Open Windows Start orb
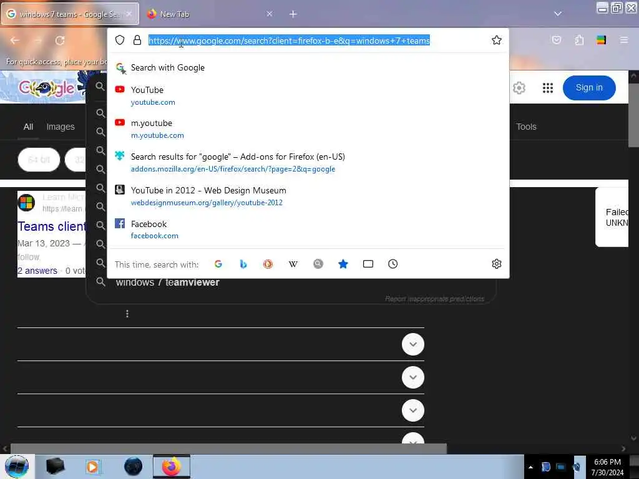The image size is (639, 479). click(x=17, y=467)
